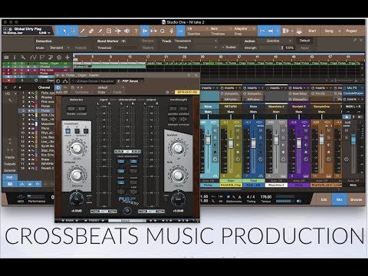Switch to the Project page

[x=351, y=31]
